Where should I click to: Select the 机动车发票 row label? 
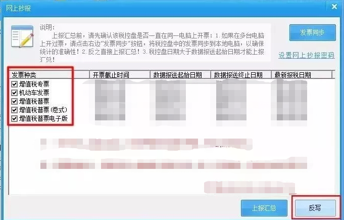click(x=34, y=93)
